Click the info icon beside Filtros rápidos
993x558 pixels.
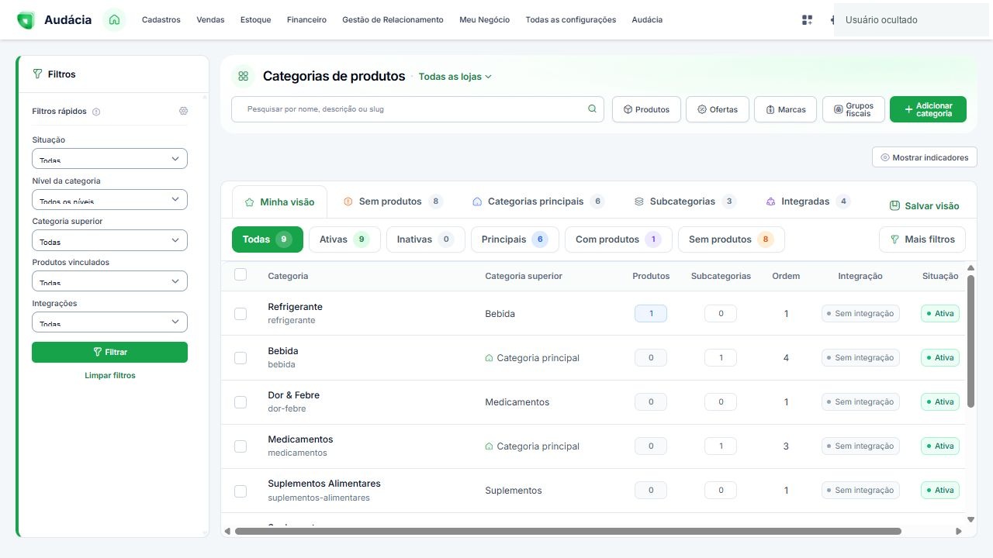[96, 112]
